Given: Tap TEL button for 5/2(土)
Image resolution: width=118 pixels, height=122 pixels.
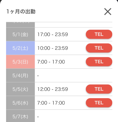Looking at the screenshot, I should point(99,48).
